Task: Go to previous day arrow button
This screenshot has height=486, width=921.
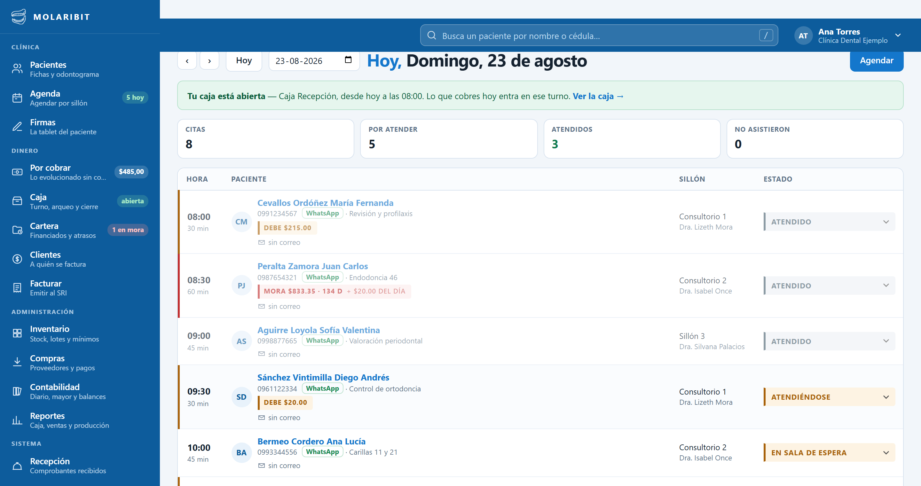Action: [187, 60]
